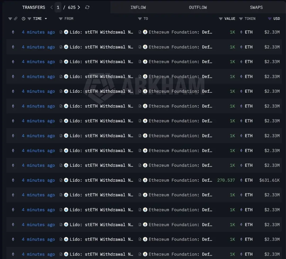Open Ethereum Foundation recipient in the $631.61K row
This screenshot has width=286, height=259.
(180, 180)
